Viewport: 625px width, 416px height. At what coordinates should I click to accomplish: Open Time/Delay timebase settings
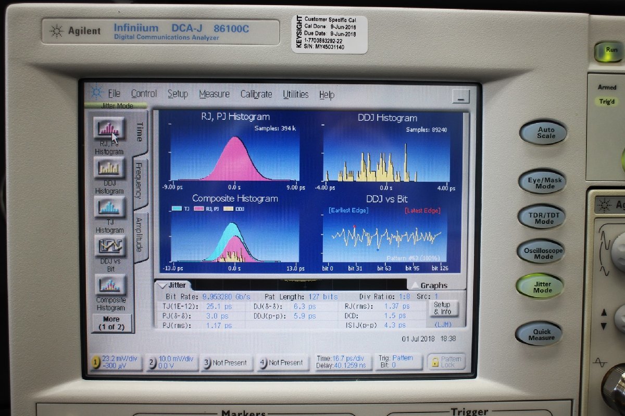tap(343, 362)
